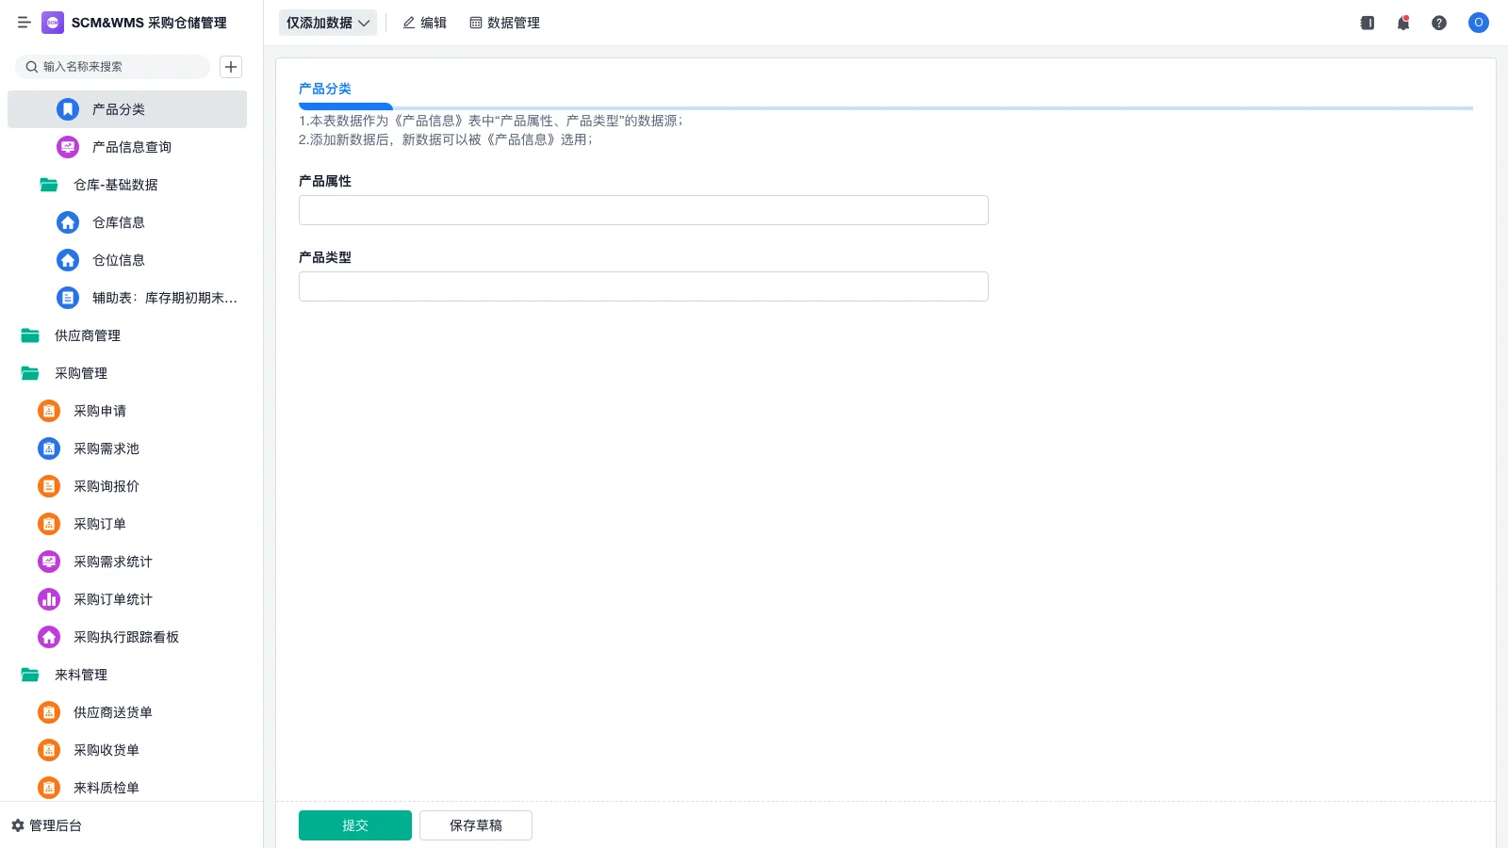
Task: Select the 供应商送货单 label
Action: point(113,712)
